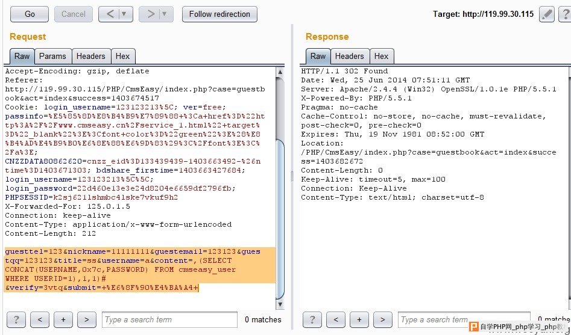
Task: Focus the response search term field
Action: click(x=464, y=320)
